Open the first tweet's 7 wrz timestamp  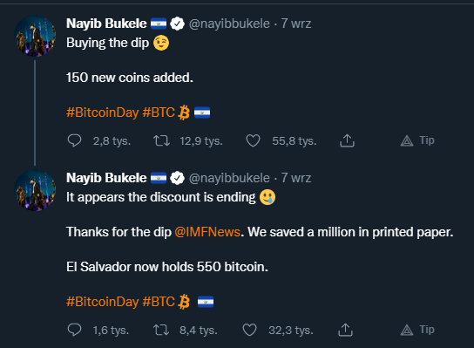tap(296, 24)
